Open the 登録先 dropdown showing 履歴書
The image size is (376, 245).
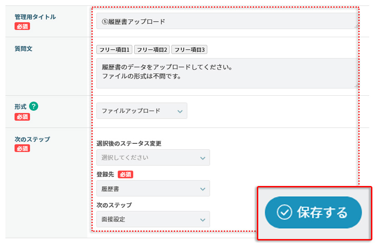pos(153,188)
